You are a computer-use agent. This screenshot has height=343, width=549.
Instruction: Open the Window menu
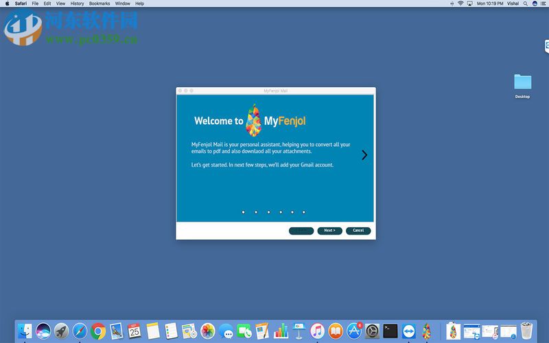tap(123, 3)
